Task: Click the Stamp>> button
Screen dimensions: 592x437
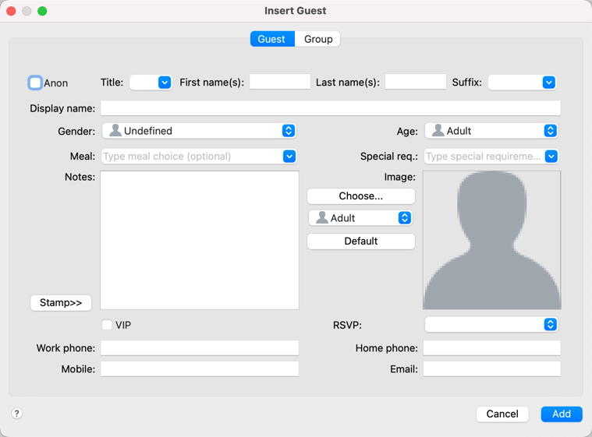Action: tap(61, 302)
